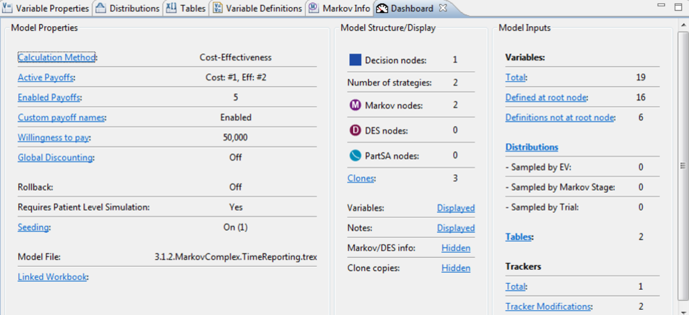The image size is (689, 315).
Task: Click the blue Decision nodes square icon
Action: (x=355, y=60)
